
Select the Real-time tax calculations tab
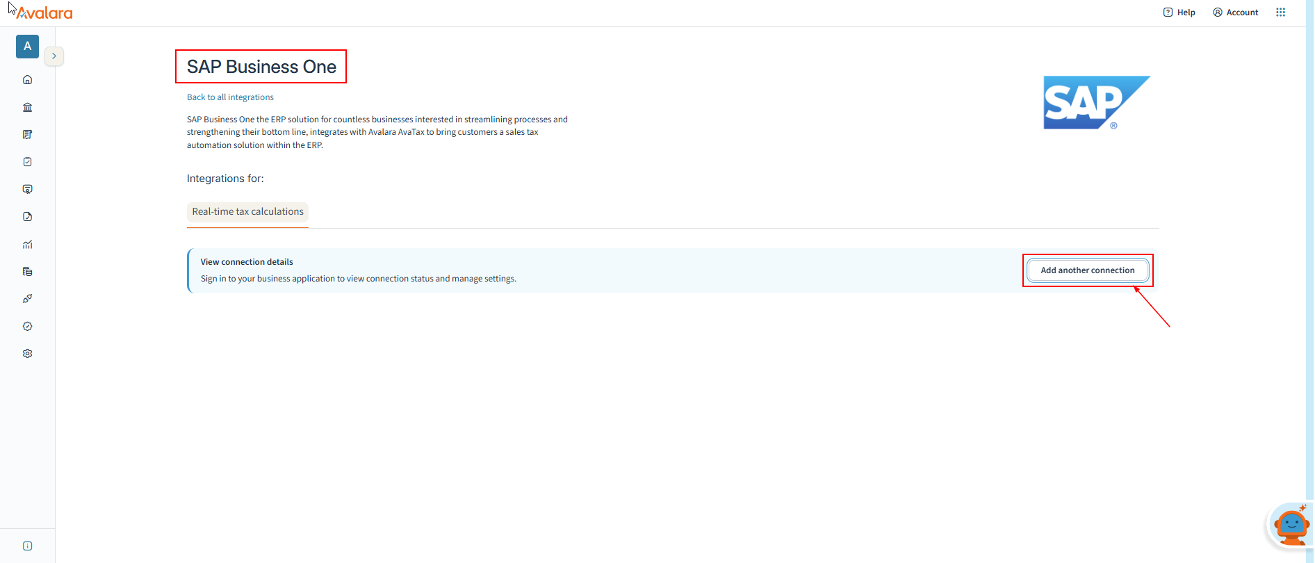click(247, 212)
